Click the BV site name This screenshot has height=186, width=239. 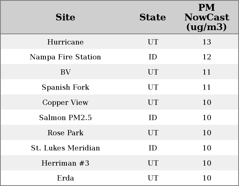(65, 72)
